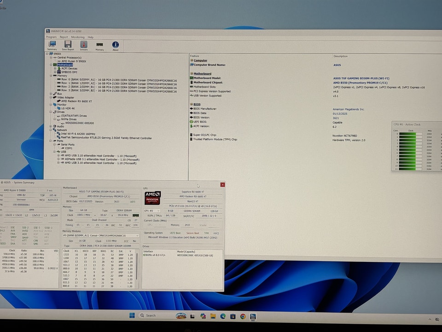This screenshot has height=332, width=442.
Task: Open the Help menu
Action: coord(91,37)
